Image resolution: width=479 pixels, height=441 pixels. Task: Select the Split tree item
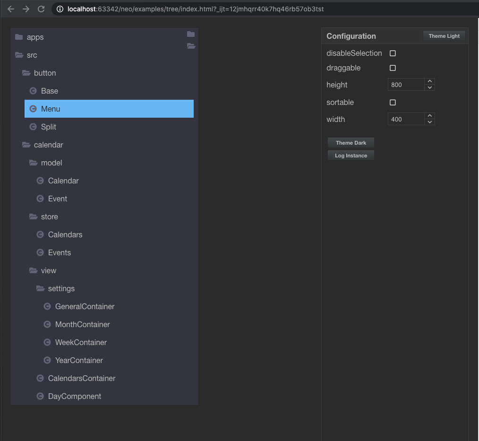109,127
